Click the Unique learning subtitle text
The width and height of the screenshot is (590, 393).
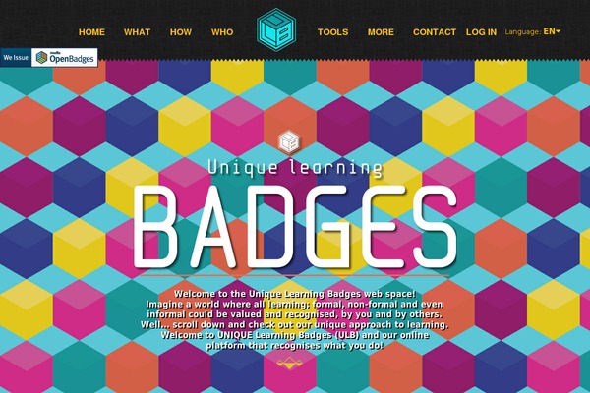click(295, 168)
